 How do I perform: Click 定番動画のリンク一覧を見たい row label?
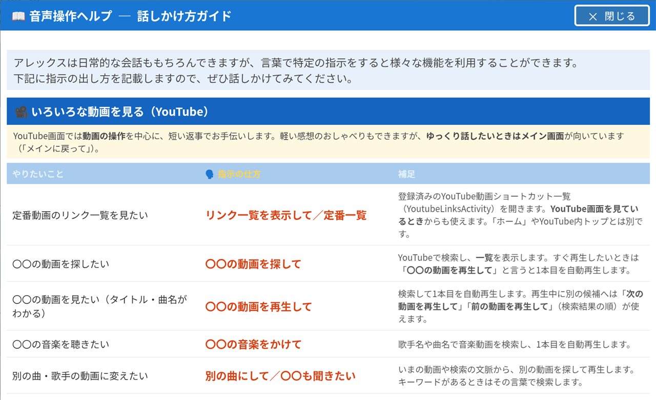click(x=80, y=215)
